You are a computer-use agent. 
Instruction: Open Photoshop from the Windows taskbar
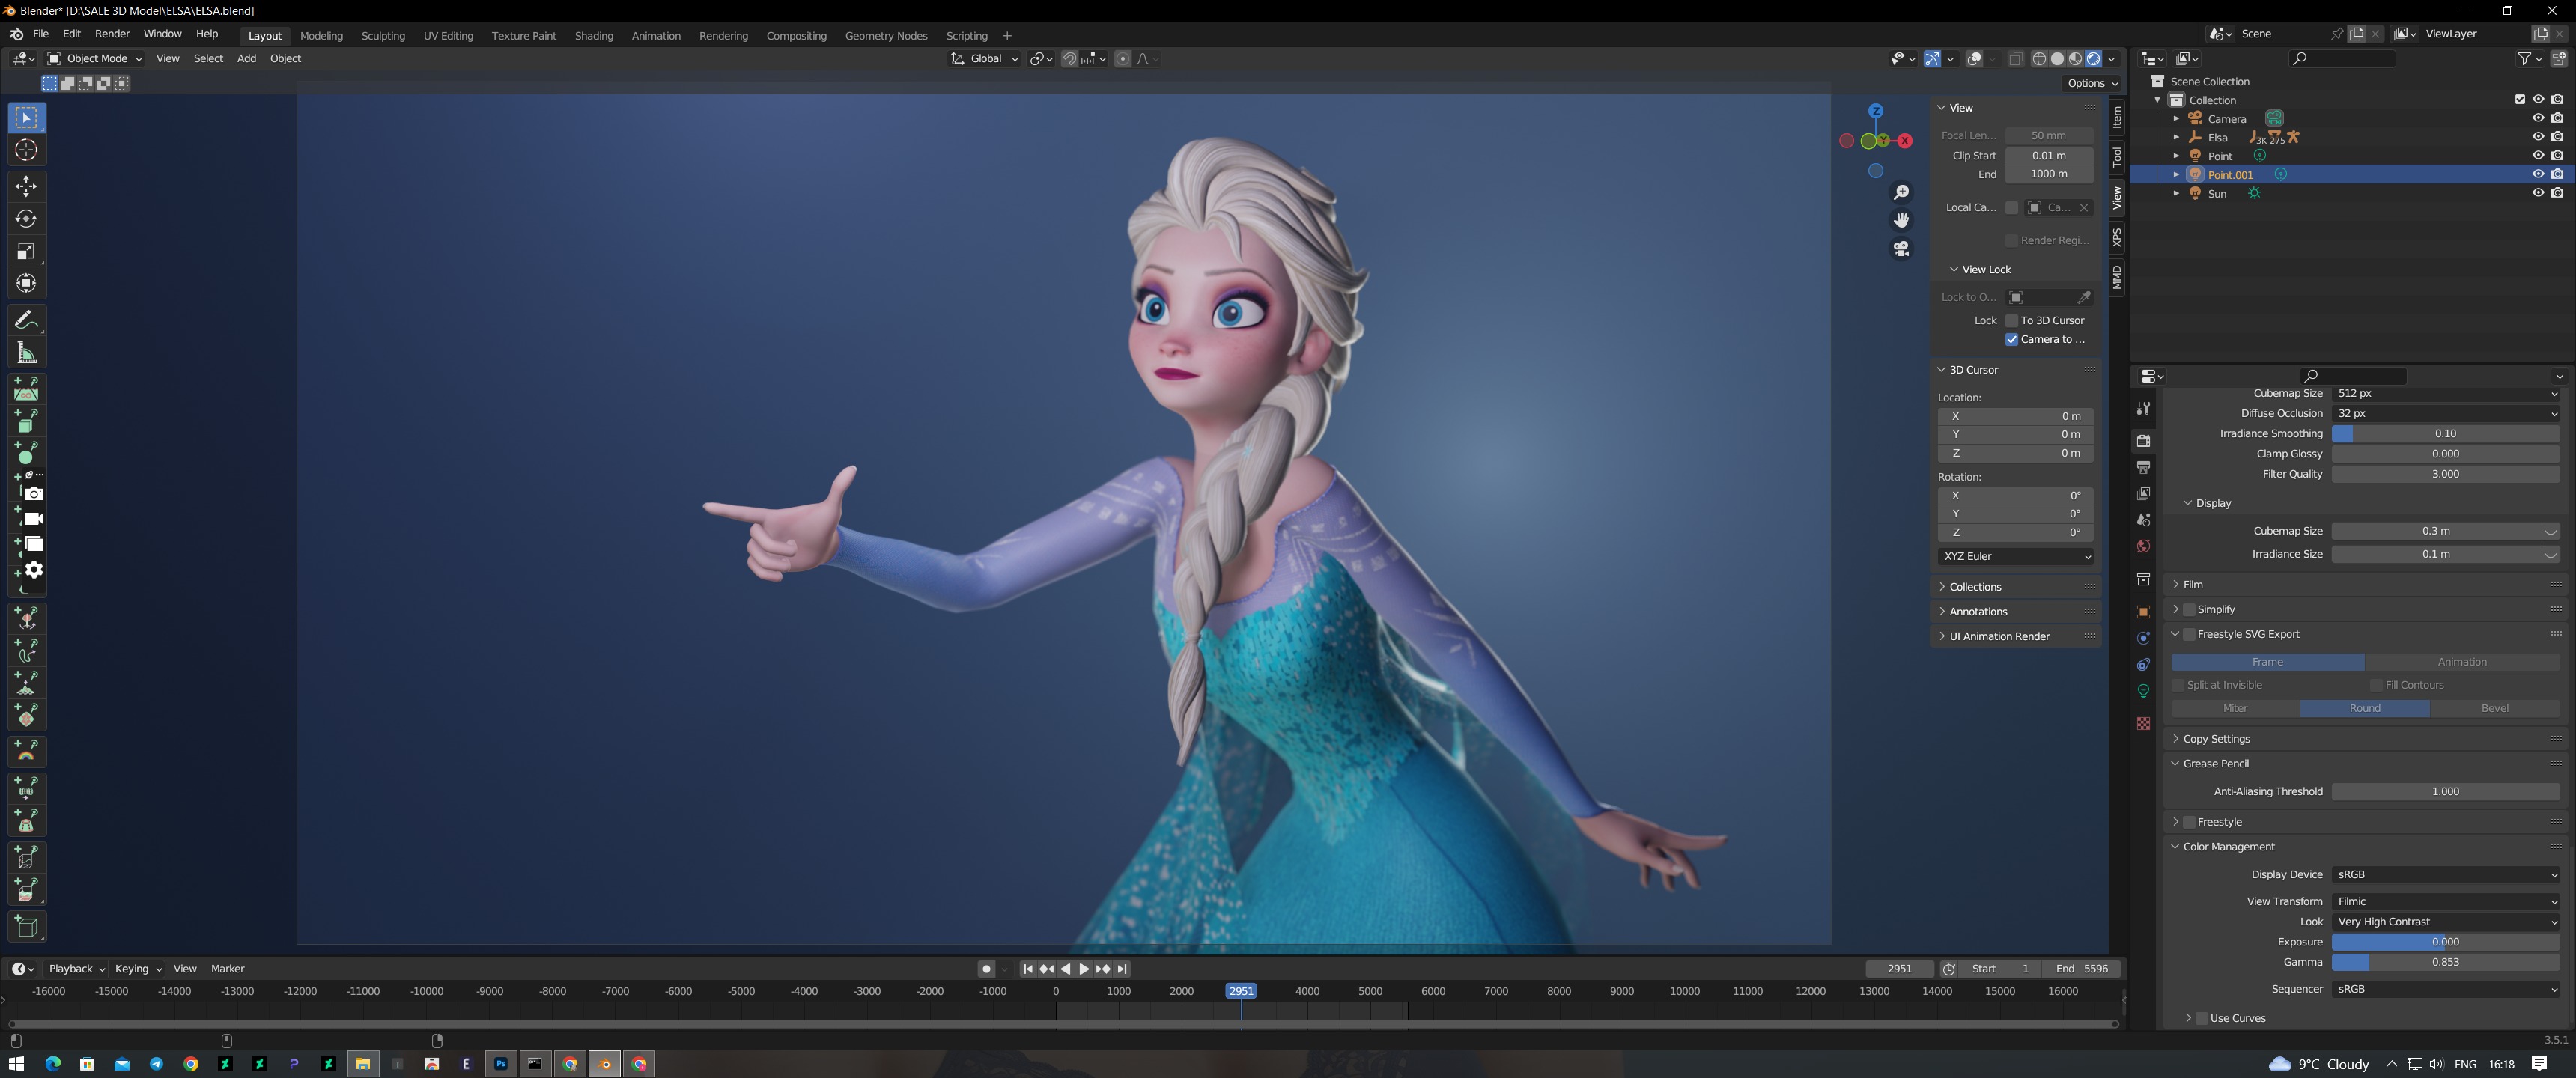(501, 1064)
